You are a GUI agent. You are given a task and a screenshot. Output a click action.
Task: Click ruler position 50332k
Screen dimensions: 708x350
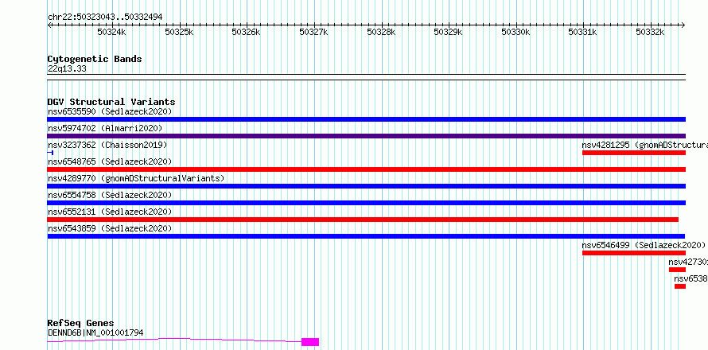tap(650, 32)
